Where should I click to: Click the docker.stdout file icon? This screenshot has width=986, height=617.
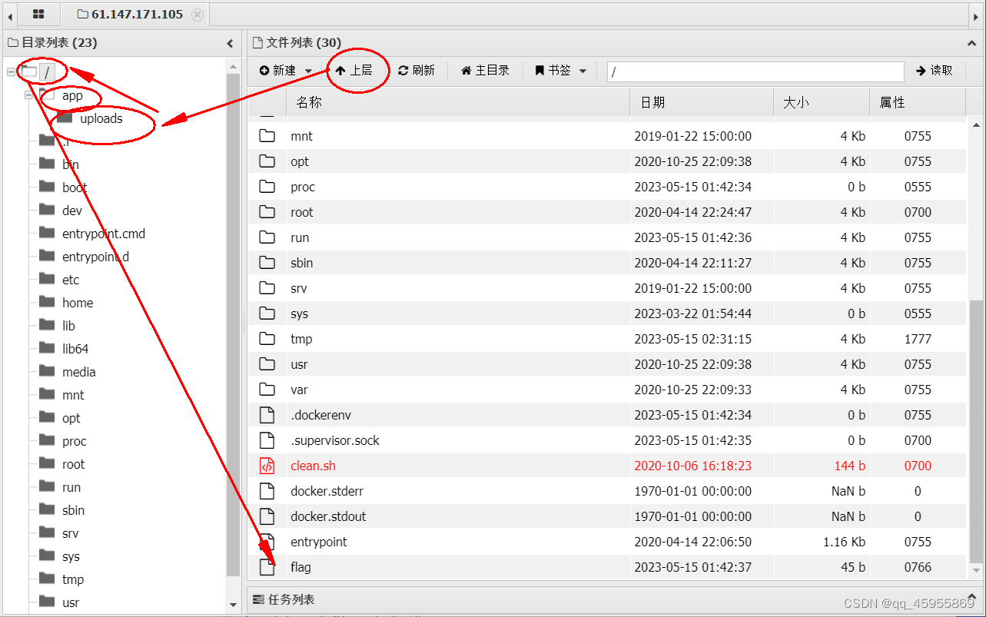267,516
